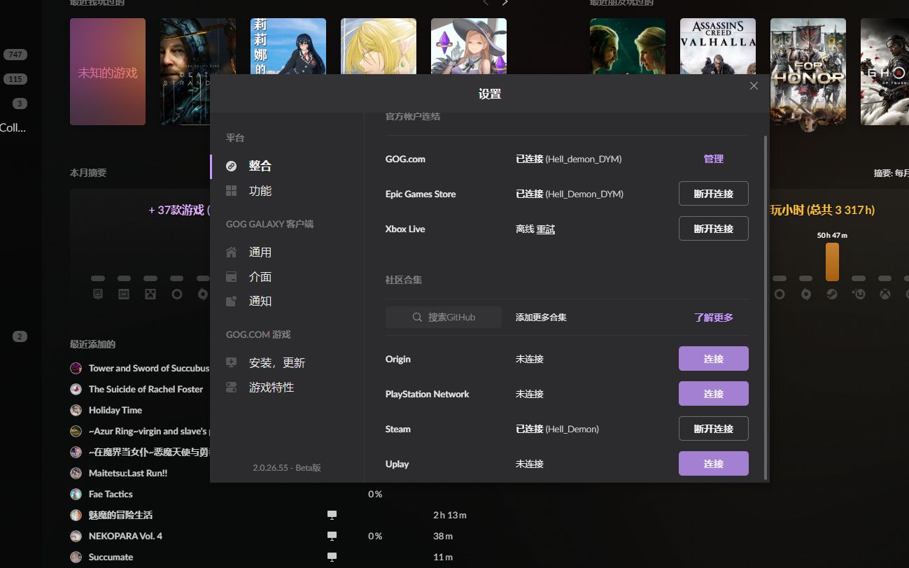Screen dimensions: 909x568
Task: Open the 通知 notifications settings section
Action: pyautogui.click(x=260, y=301)
